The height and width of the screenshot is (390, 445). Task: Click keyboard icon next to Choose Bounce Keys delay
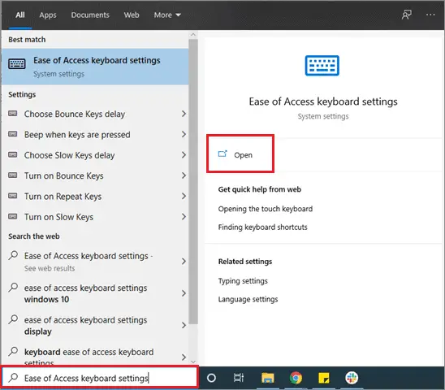[12, 114]
